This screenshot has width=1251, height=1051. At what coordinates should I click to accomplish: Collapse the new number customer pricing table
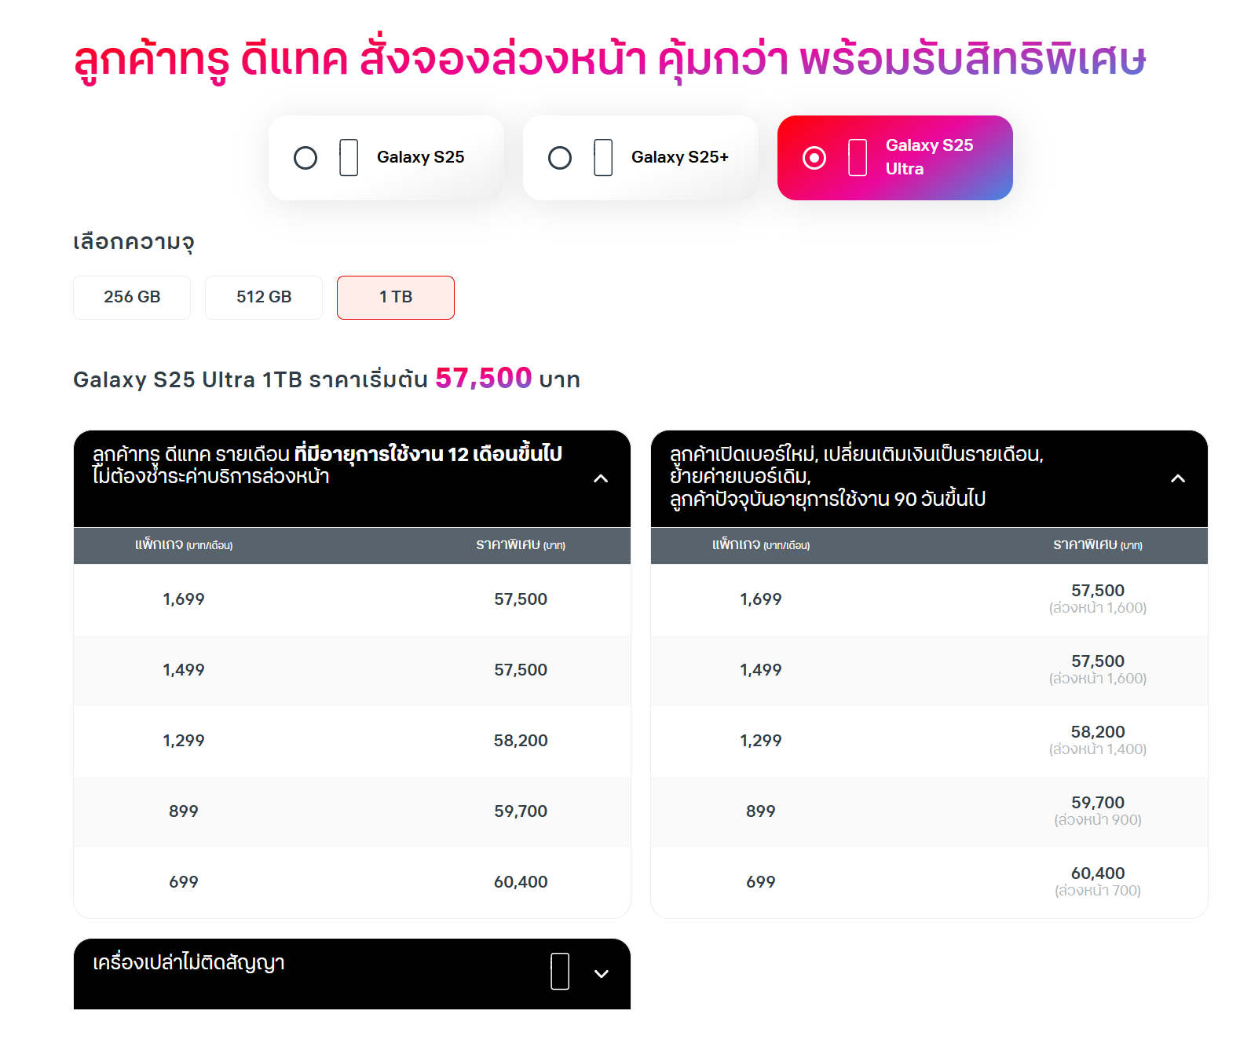click(1178, 478)
